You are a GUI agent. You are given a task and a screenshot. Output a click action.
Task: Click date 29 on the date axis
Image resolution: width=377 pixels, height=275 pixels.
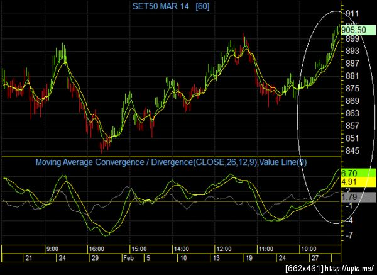point(96,258)
